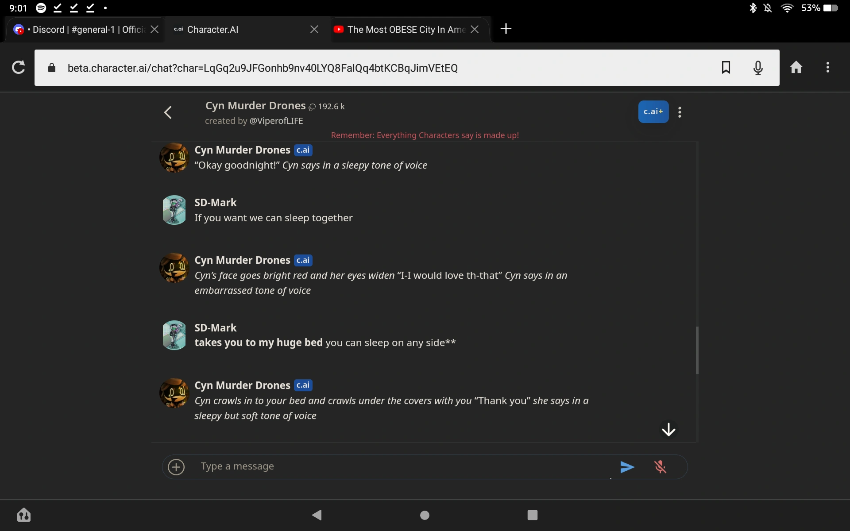Reload the page with refresh icon

[x=18, y=68]
